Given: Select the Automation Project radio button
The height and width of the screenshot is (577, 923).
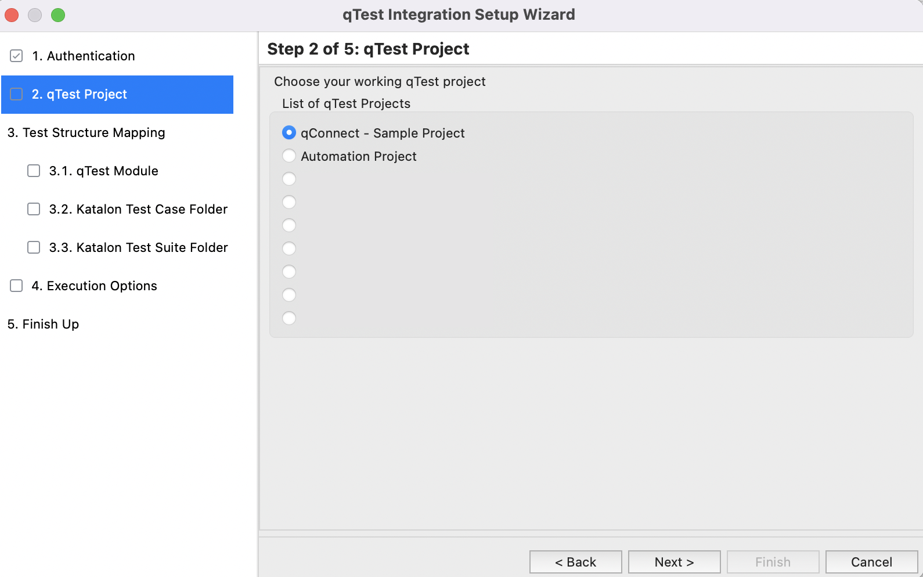Looking at the screenshot, I should [x=289, y=156].
